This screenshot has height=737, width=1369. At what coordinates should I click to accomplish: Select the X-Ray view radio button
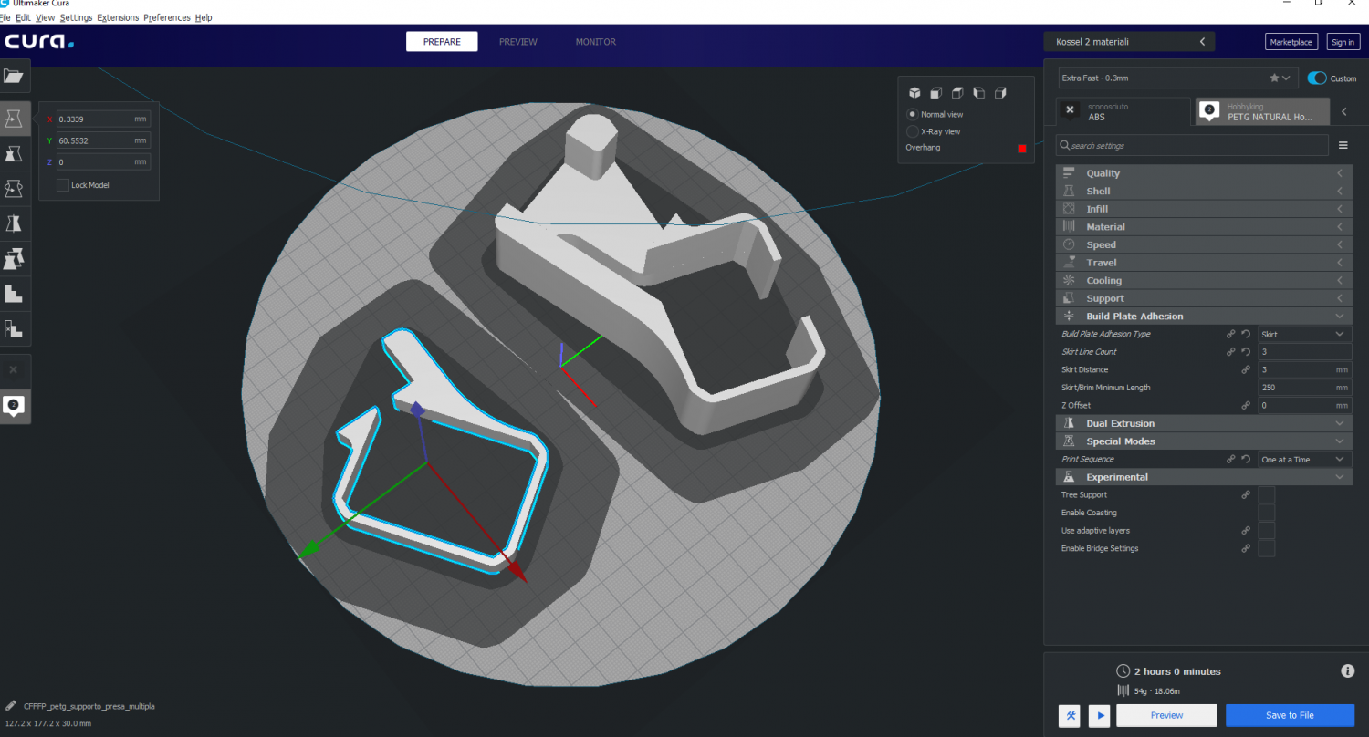[x=913, y=131]
